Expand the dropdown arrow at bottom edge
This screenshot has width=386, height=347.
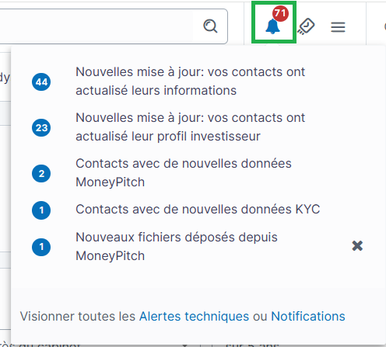pyautogui.click(x=184, y=345)
